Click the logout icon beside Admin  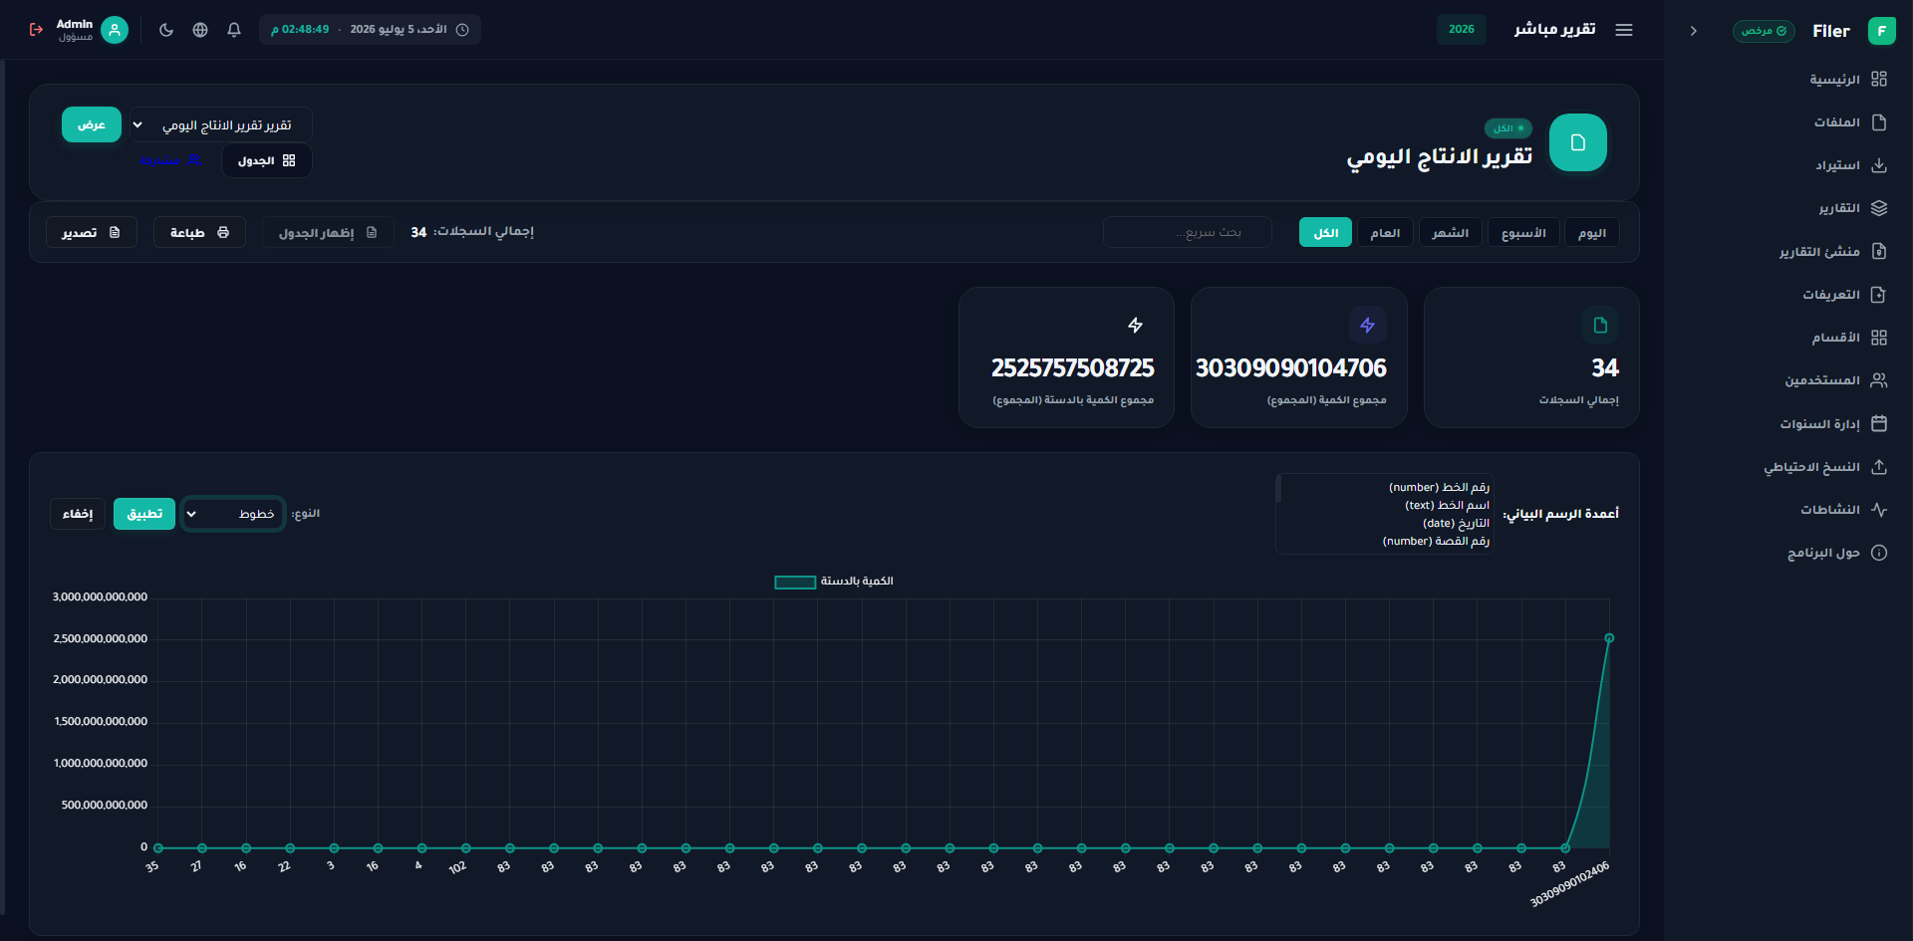pyautogui.click(x=36, y=30)
